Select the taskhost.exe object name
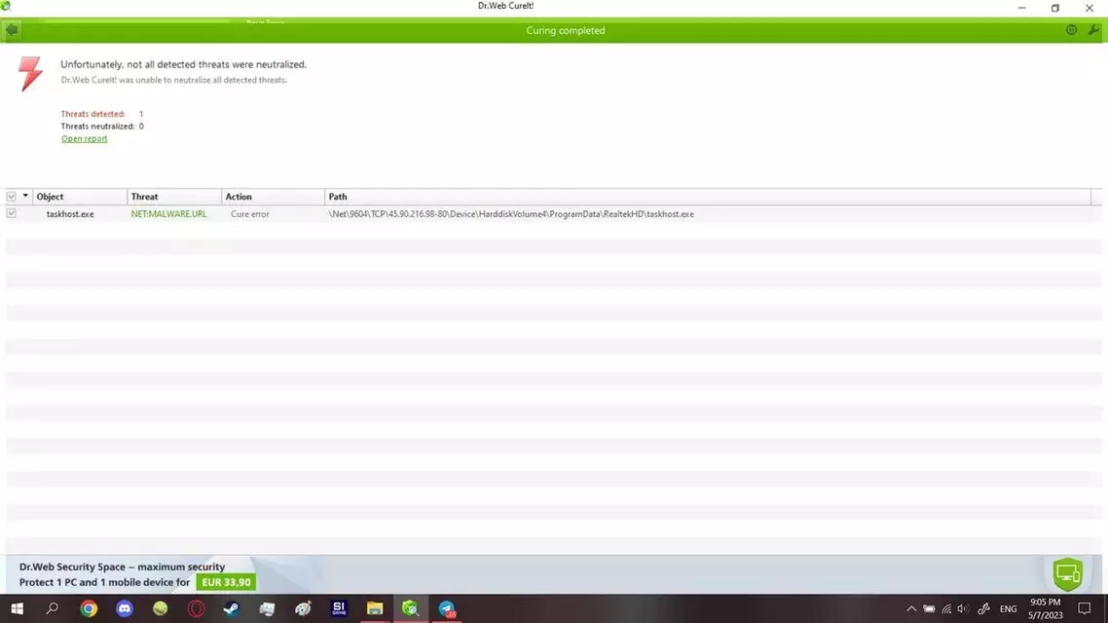Image resolution: width=1108 pixels, height=623 pixels. 70,214
